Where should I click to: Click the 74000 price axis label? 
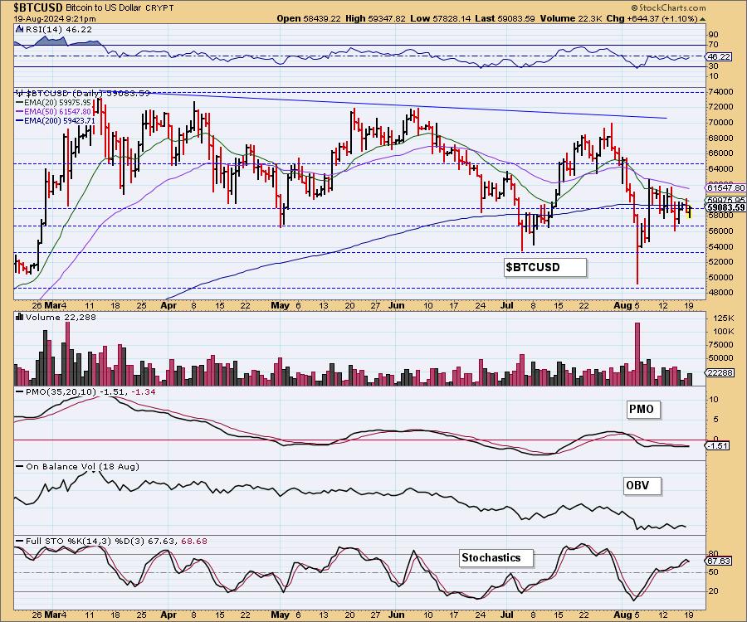tap(720, 92)
